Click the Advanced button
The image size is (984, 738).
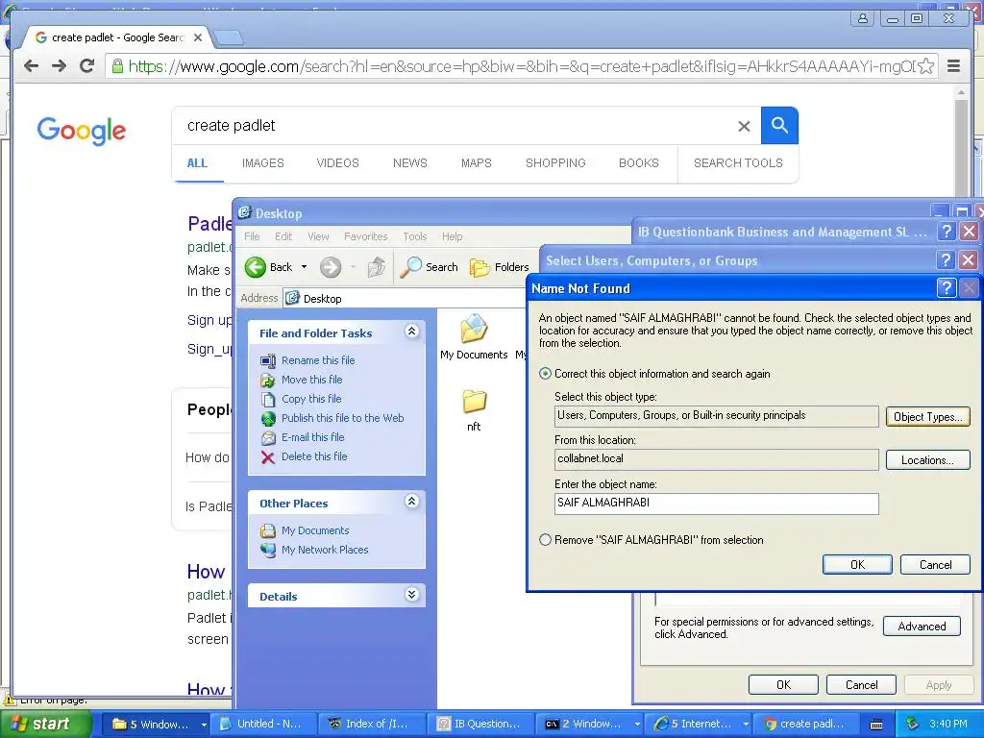pyautogui.click(x=922, y=627)
